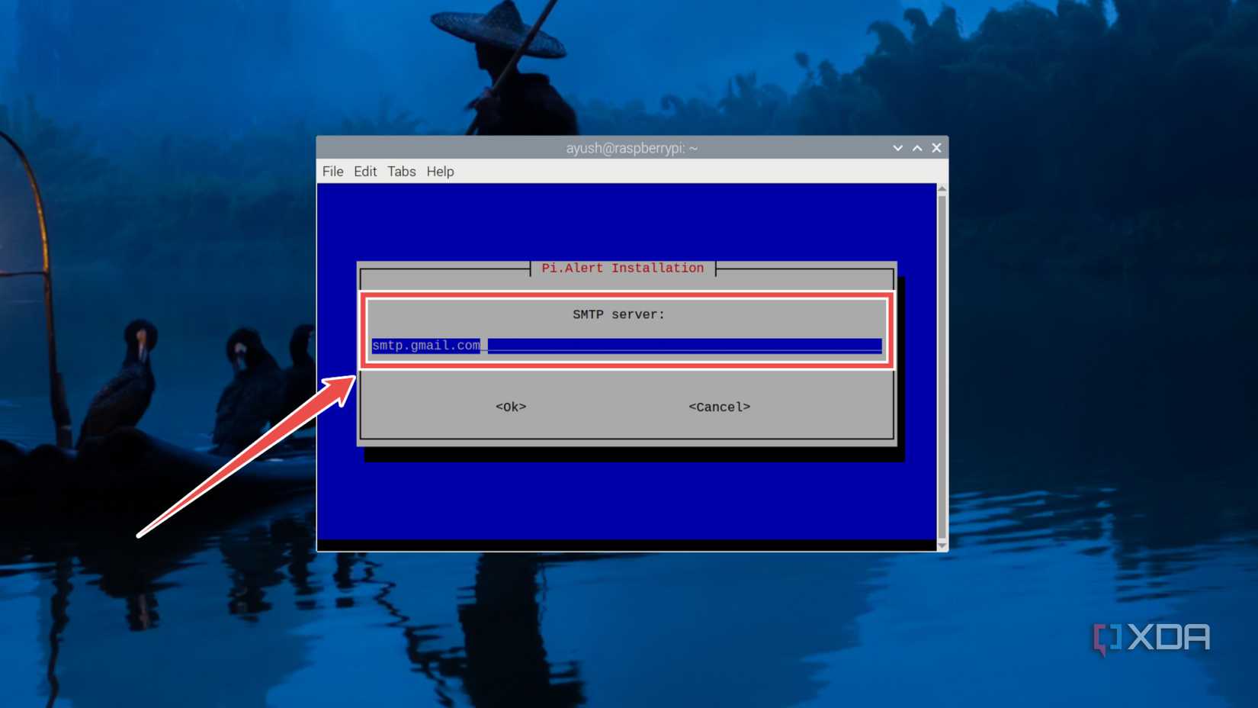Open the File menu of the terminal
1258x708 pixels.
click(332, 171)
